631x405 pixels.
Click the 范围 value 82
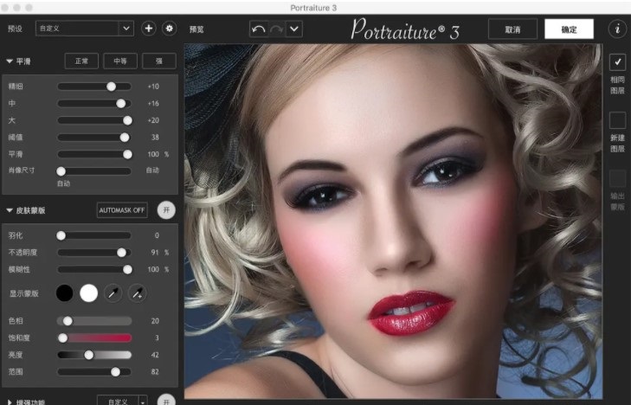click(155, 372)
